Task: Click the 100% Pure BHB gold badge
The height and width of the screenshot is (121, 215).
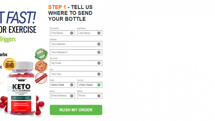Action: [9, 64]
